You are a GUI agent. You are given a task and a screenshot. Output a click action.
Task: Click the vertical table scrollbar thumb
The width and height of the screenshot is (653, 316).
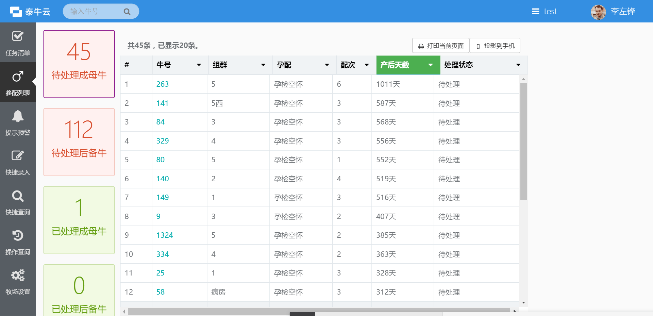pos(523,141)
